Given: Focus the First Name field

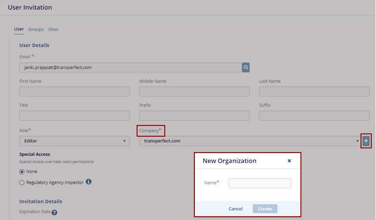Looking at the screenshot, I should click(75, 92).
